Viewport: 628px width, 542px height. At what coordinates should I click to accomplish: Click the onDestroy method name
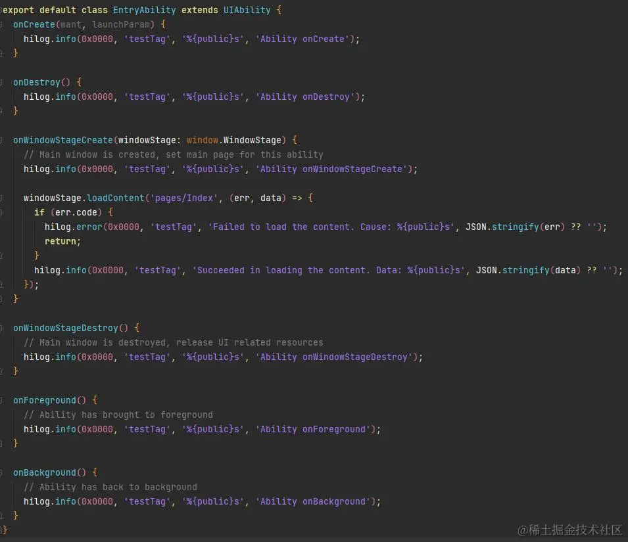(x=36, y=82)
